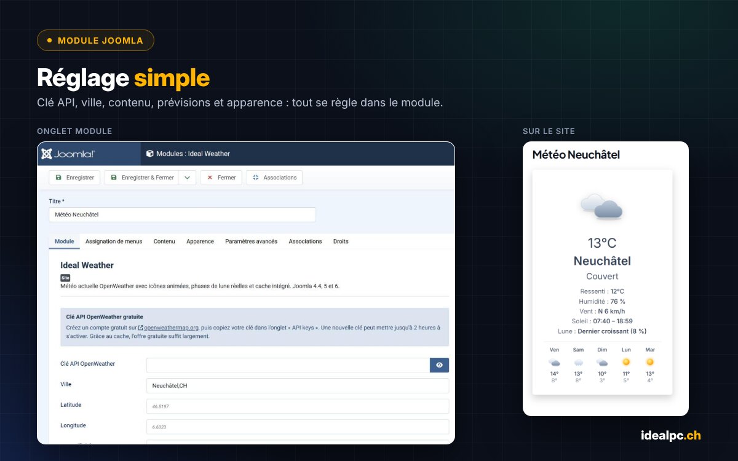
Task: Click the Longitude field label
Action: click(73, 425)
